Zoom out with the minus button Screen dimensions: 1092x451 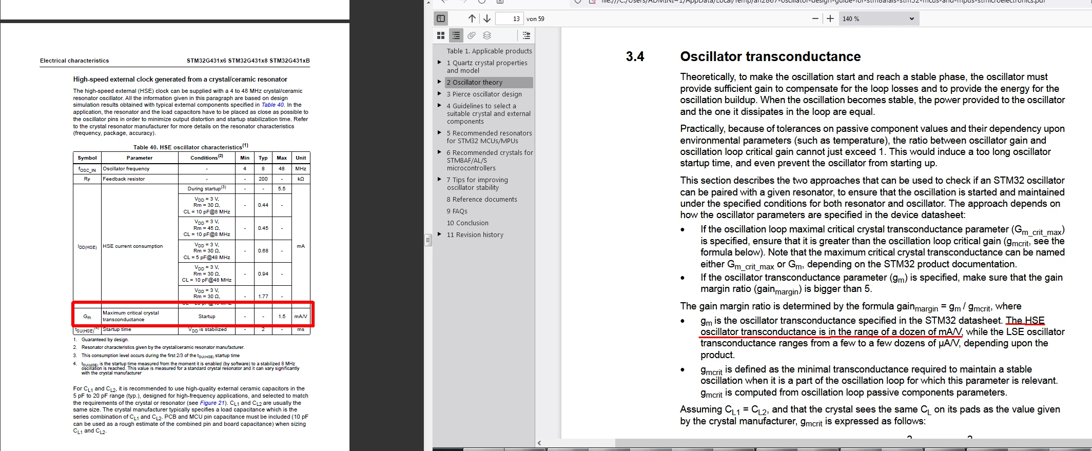click(x=815, y=18)
